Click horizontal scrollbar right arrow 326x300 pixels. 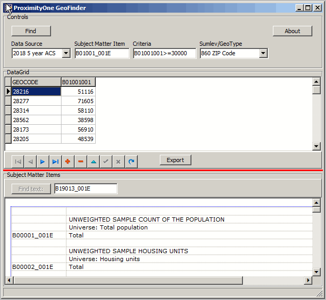point(308,280)
